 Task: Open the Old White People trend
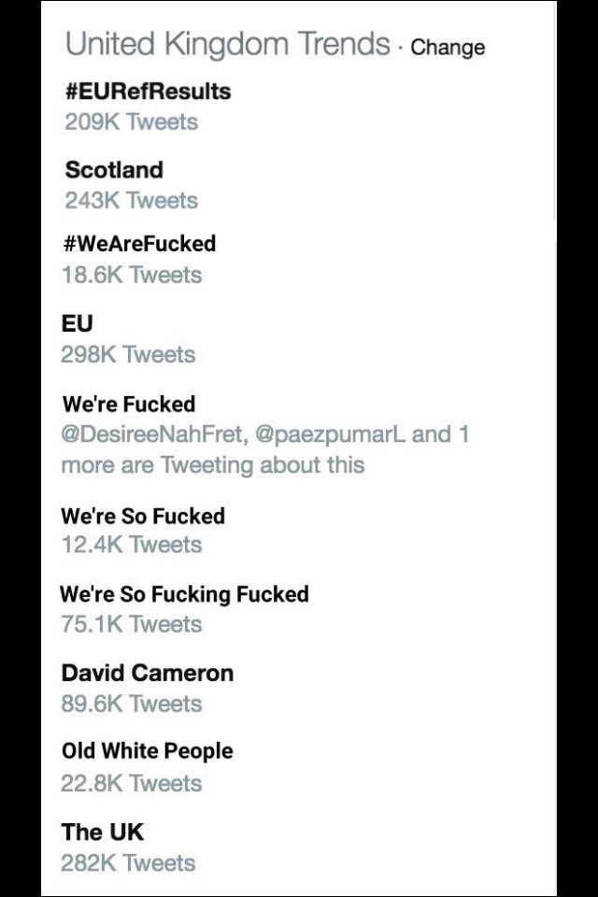(x=148, y=751)
